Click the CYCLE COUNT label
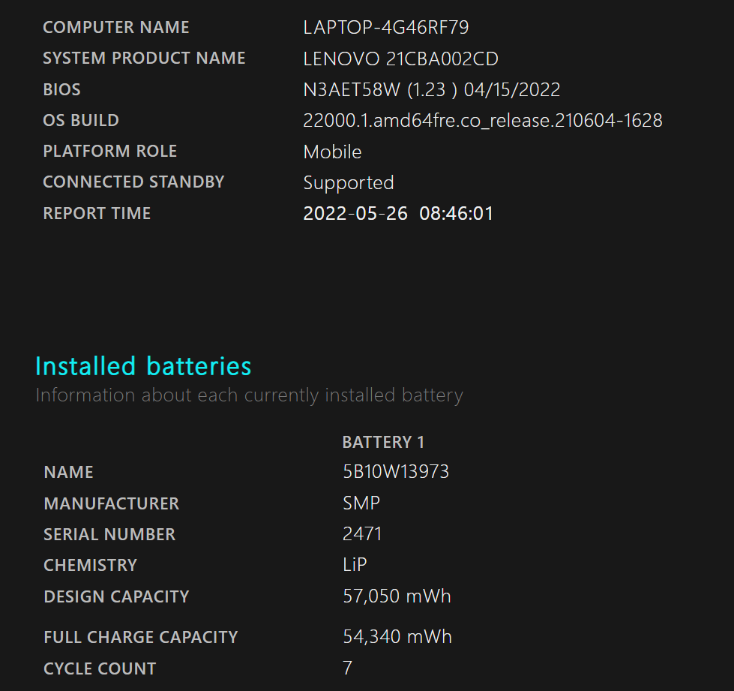The height and width of the screenshot is (691, 734). coord(100,668)
